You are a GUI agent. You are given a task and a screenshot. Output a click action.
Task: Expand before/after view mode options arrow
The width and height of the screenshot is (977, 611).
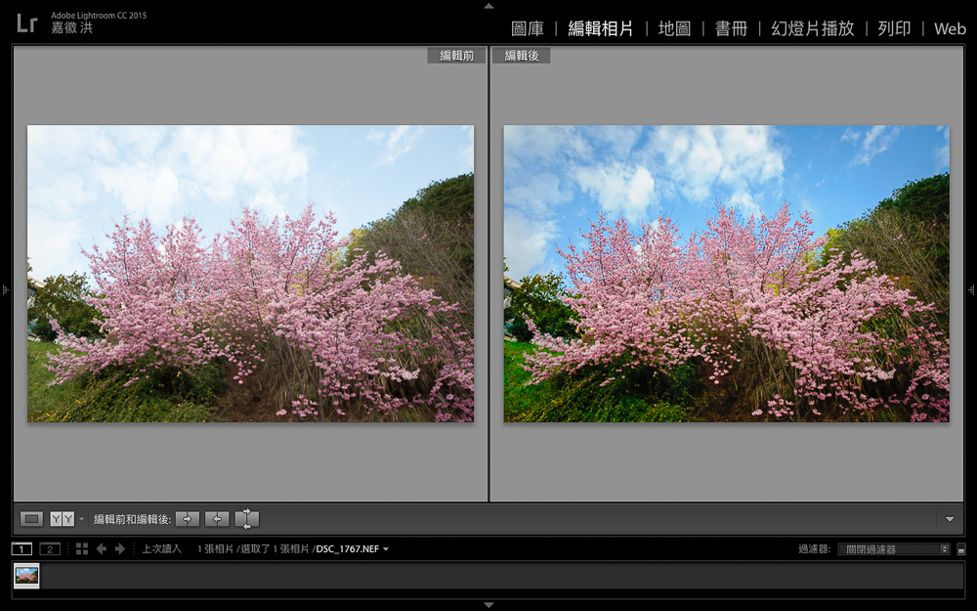tap(82, 519)
